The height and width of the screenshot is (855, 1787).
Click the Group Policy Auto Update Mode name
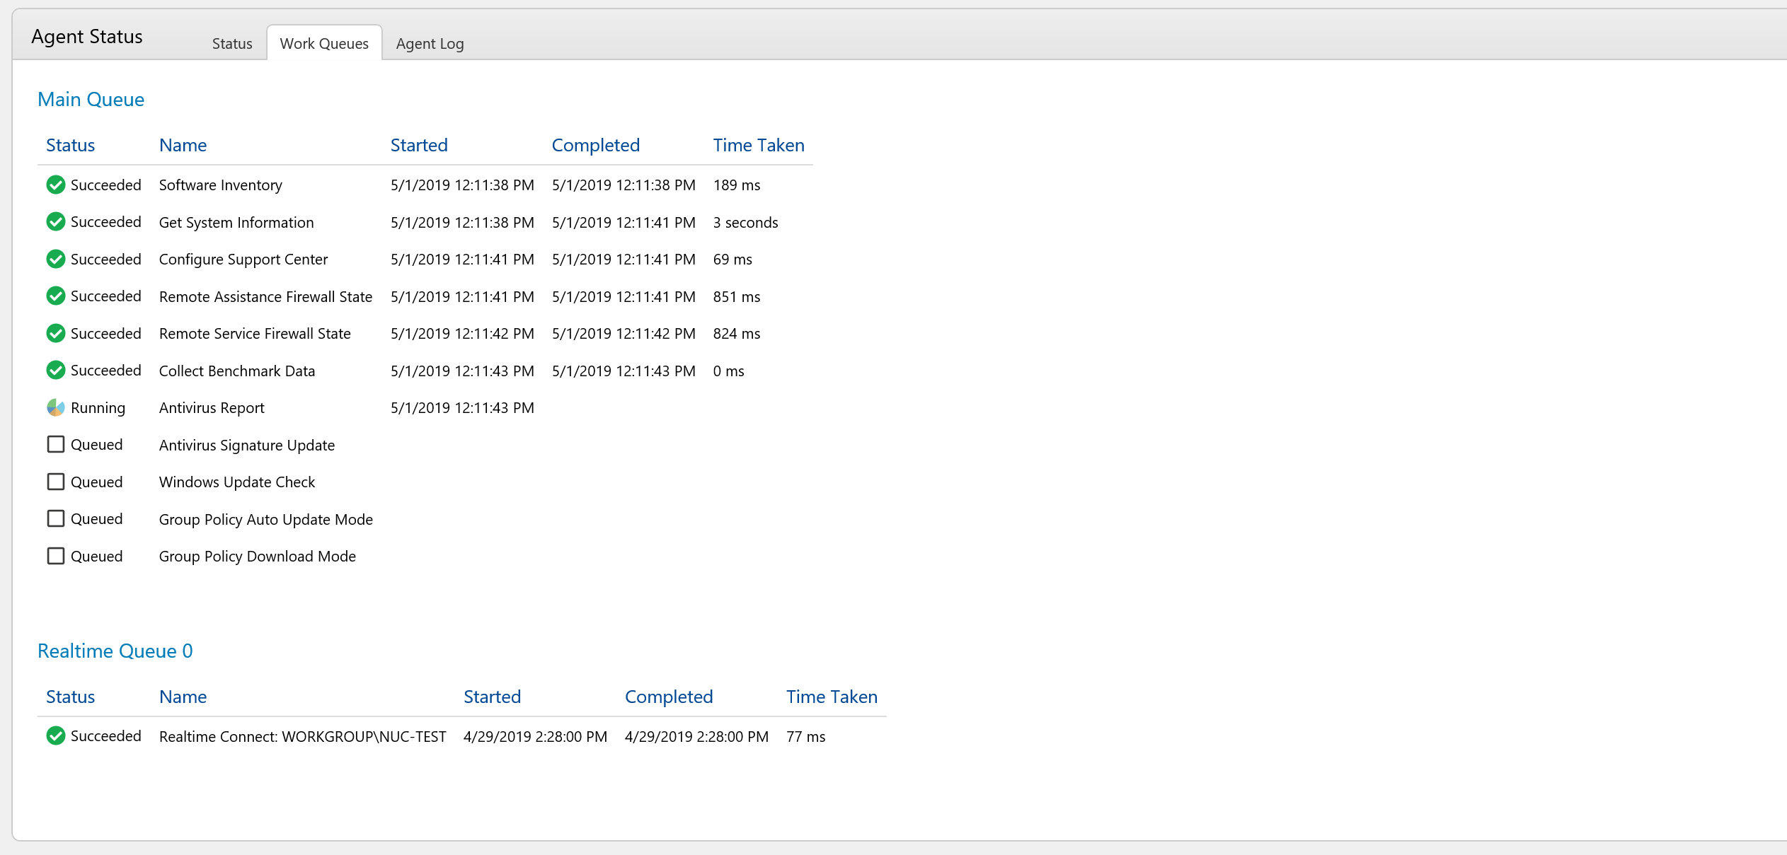coord(266,520)
